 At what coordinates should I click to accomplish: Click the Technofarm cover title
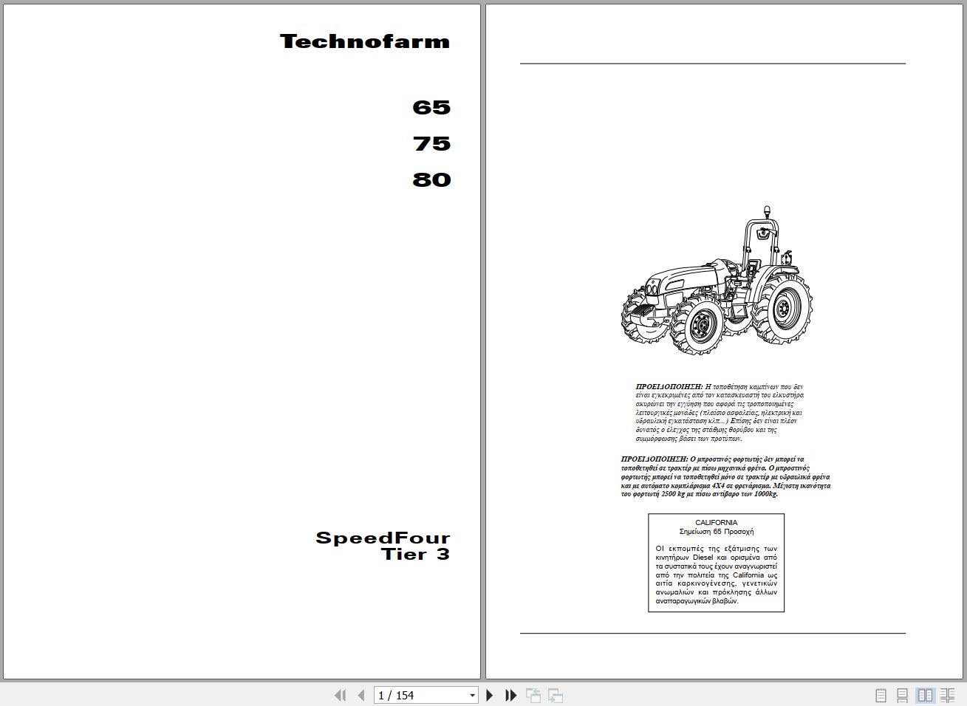pyautogui.click(x=364, y=41)
